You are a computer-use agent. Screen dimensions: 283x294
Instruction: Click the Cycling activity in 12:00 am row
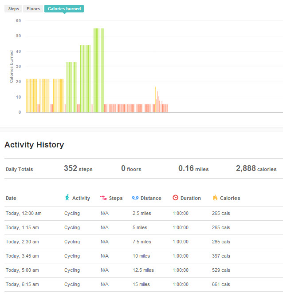(72, 213)
